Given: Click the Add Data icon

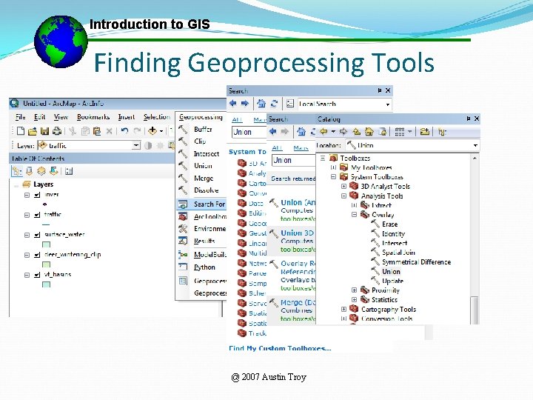Looking at the screenshot, I should tap(152, 131).
